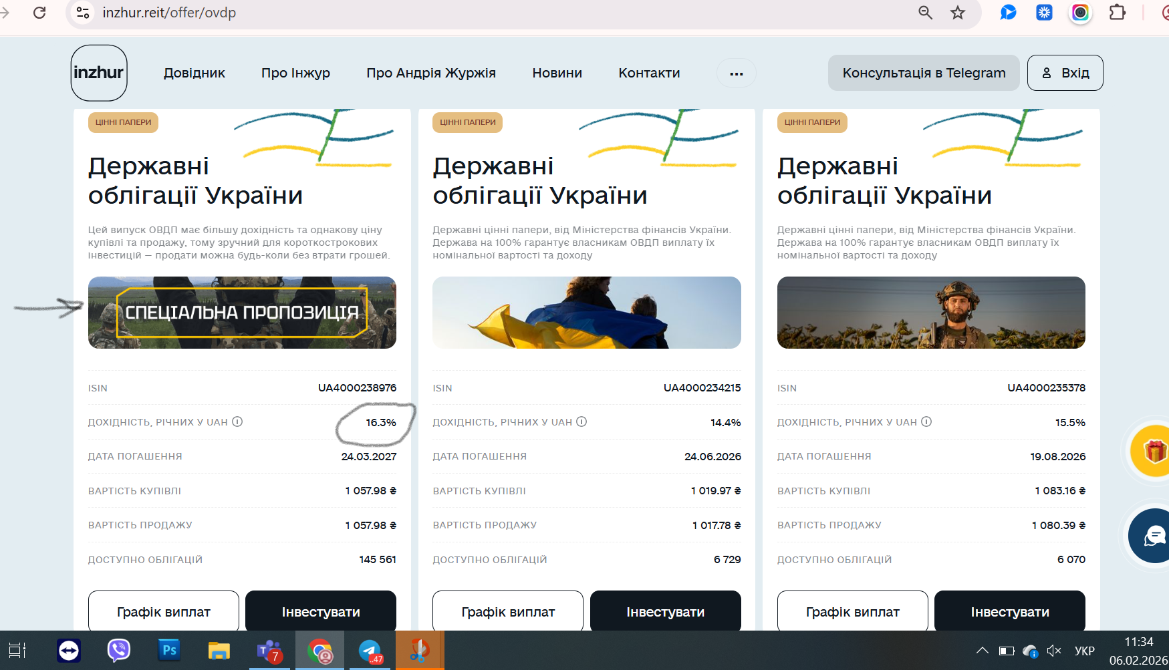Open Графік виплат for bond UA4000238976

[x=164, y=611]
